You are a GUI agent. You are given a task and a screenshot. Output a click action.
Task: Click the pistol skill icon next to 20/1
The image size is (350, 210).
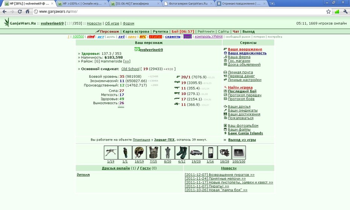[178, 77]
